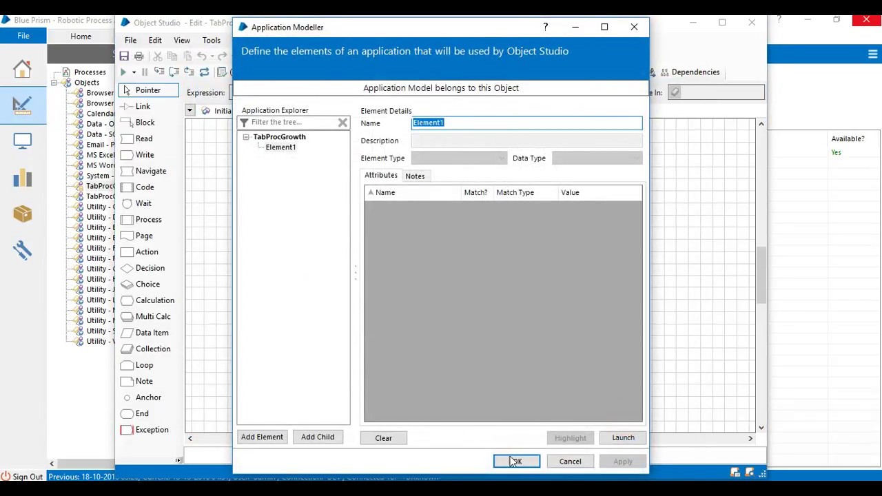Click the Dependencies toolbar button
This screenshot has width=882, height=496.
690,72
